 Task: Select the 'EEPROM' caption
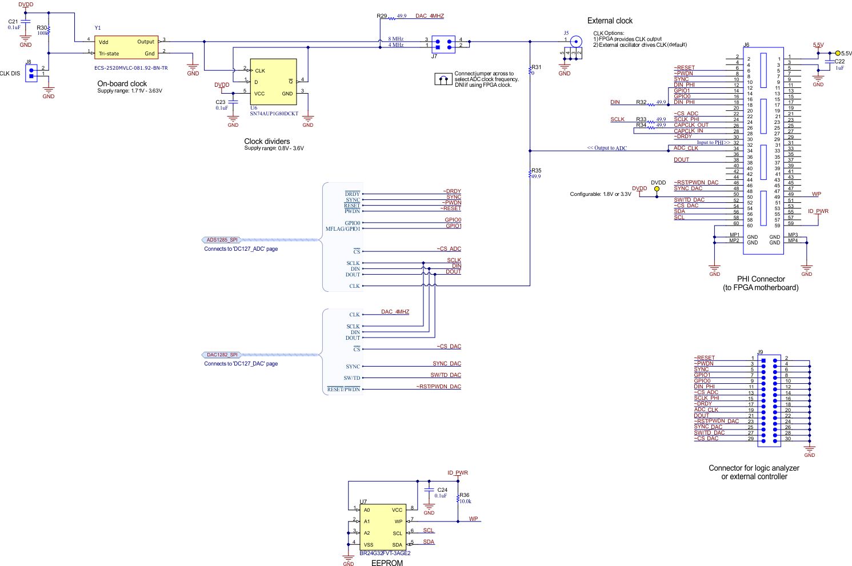387,563
